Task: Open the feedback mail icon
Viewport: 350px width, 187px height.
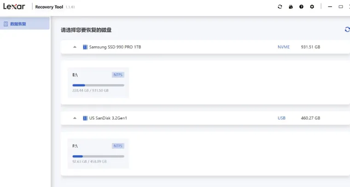Action: click(x=291, y=7)
